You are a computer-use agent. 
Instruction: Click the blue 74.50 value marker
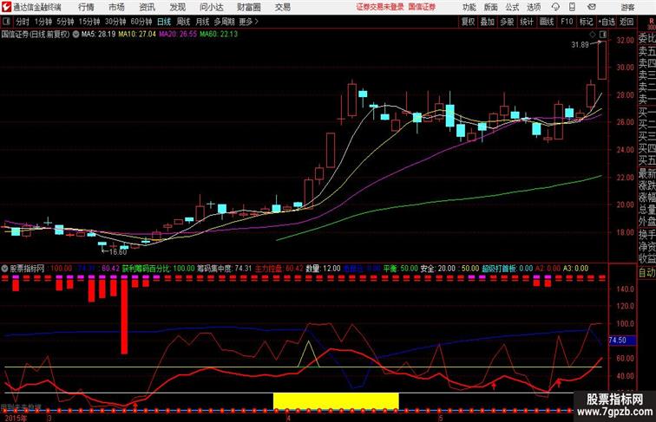point(620,340)
